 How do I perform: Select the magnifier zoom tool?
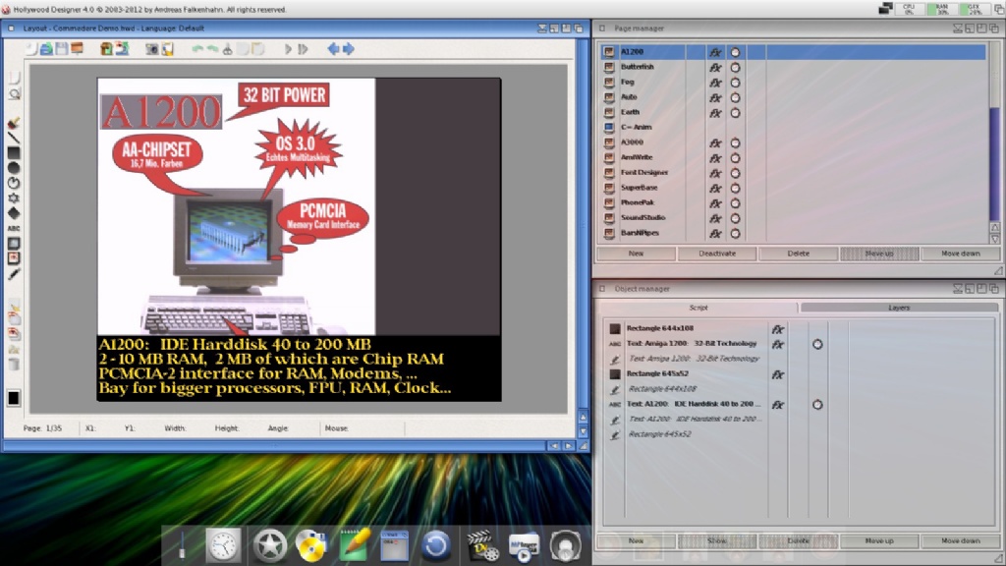14,94
